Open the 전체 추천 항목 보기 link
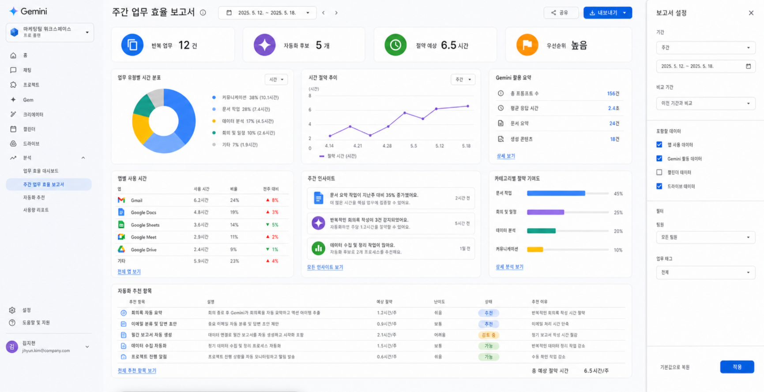Screen dimensions: 764x392 click(137, 371)
